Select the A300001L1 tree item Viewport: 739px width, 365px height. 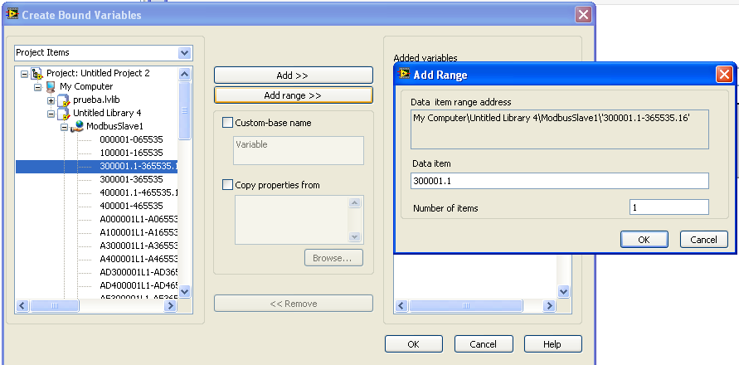[x=139, y=246]
